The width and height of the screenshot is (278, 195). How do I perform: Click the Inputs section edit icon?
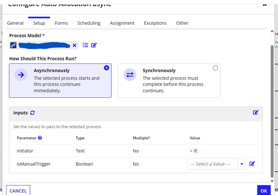[255, 112]
